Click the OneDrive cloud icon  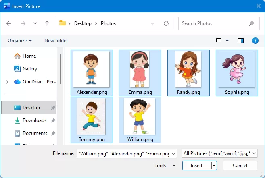click(17, 82)
